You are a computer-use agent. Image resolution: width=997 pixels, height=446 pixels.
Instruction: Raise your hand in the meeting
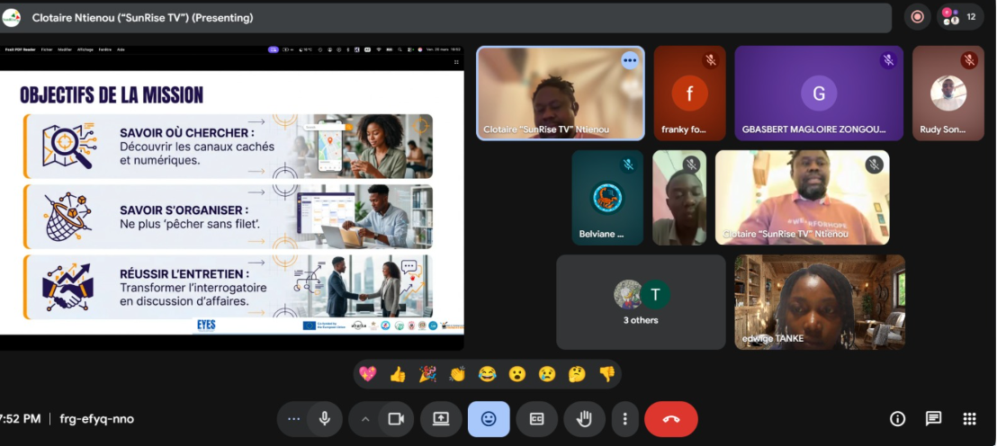tap(584, 419)
